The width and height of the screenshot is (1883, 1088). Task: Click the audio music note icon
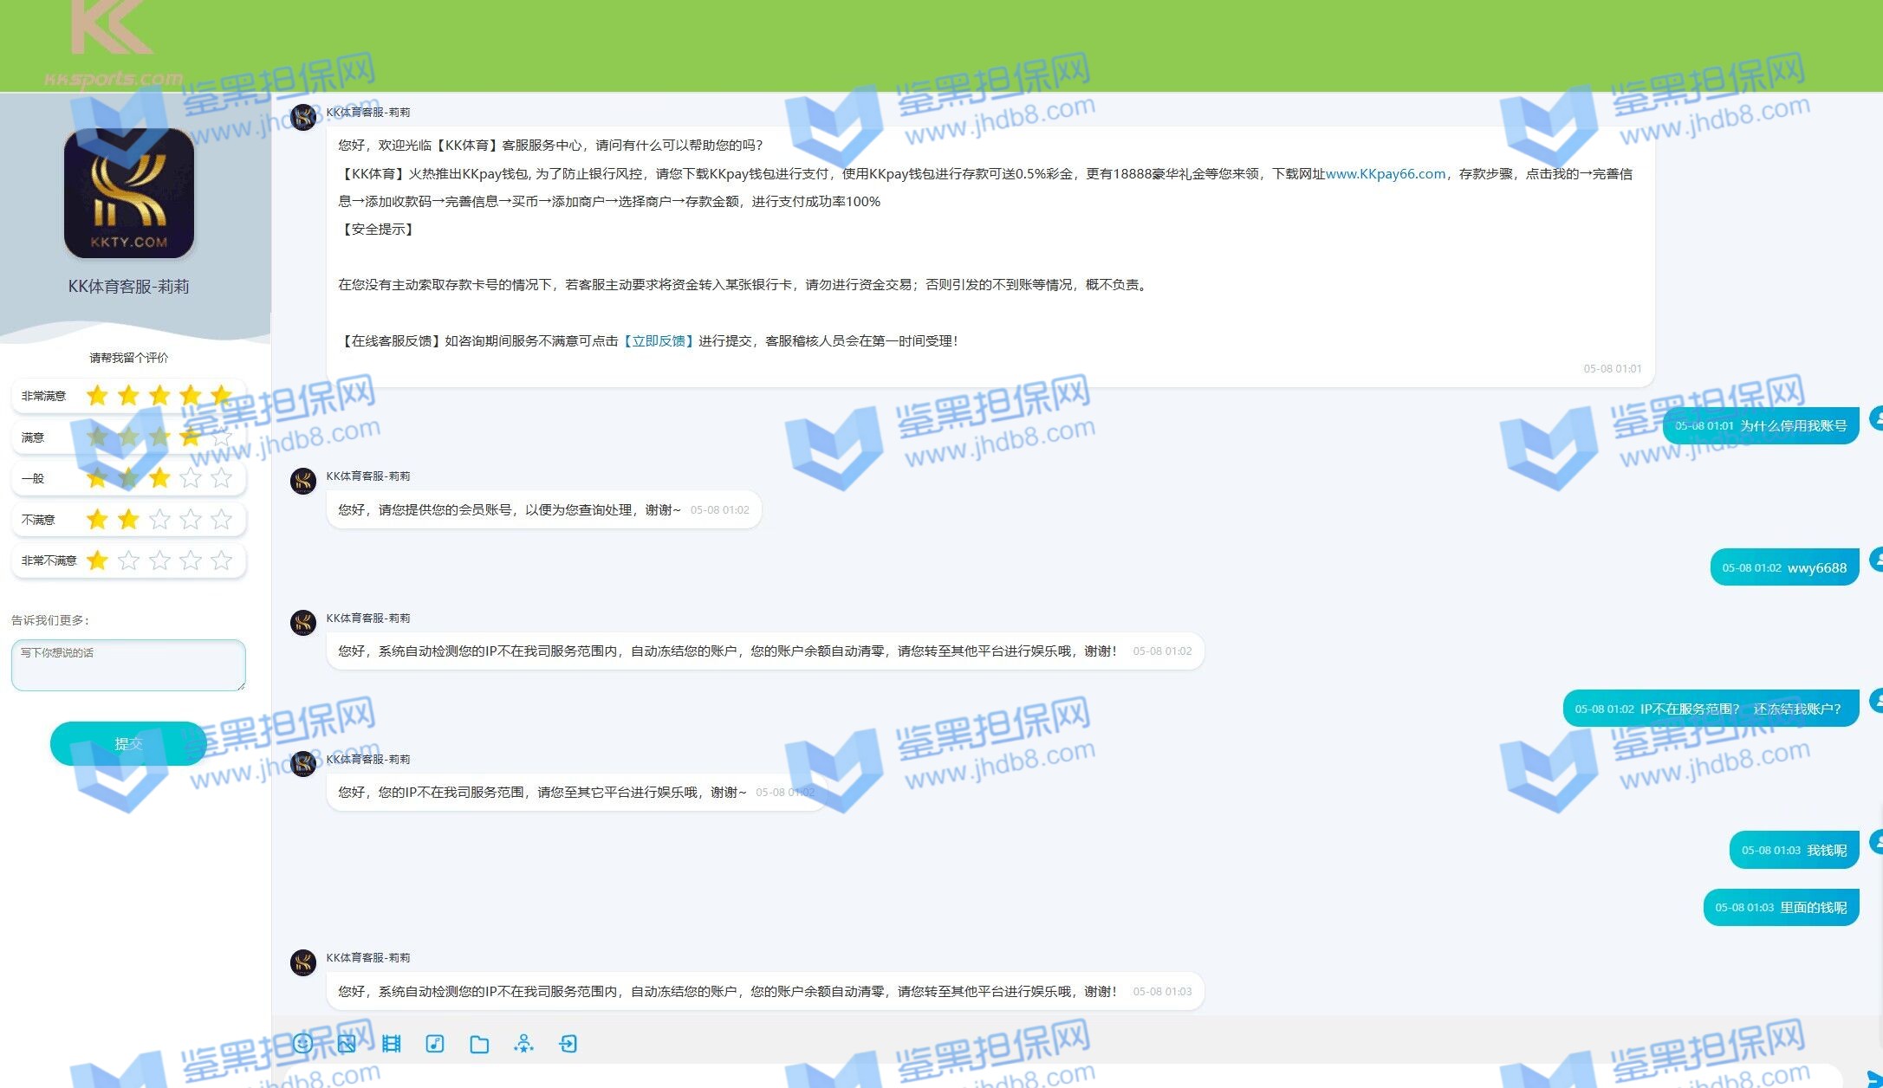[435, 1043]
